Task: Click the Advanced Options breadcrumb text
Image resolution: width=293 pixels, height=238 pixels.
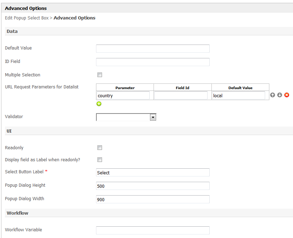Action: pos(74,18)
